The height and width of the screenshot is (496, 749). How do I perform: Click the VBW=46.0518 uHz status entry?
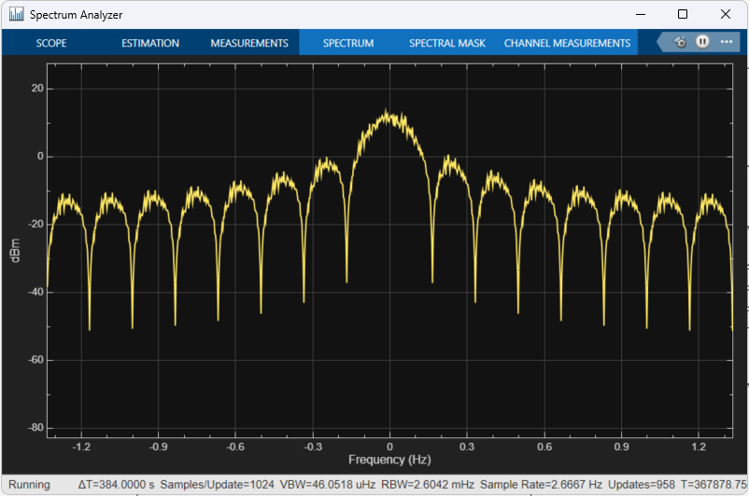click(x=327, y=485)
